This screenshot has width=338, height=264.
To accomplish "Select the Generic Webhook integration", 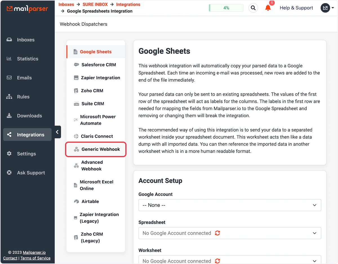I will [x=96, y=149].
